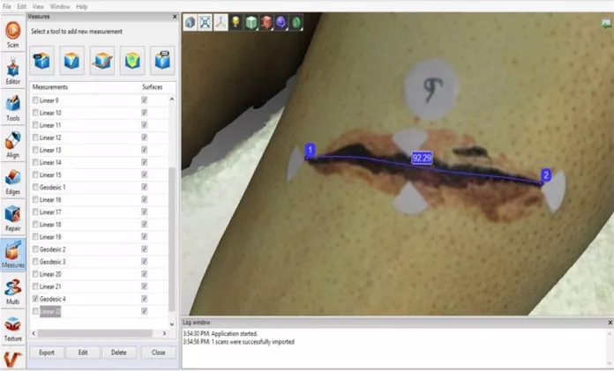Click the red cube view icon
The height and width of the screenshot is (371, 614).
(268, 23)
